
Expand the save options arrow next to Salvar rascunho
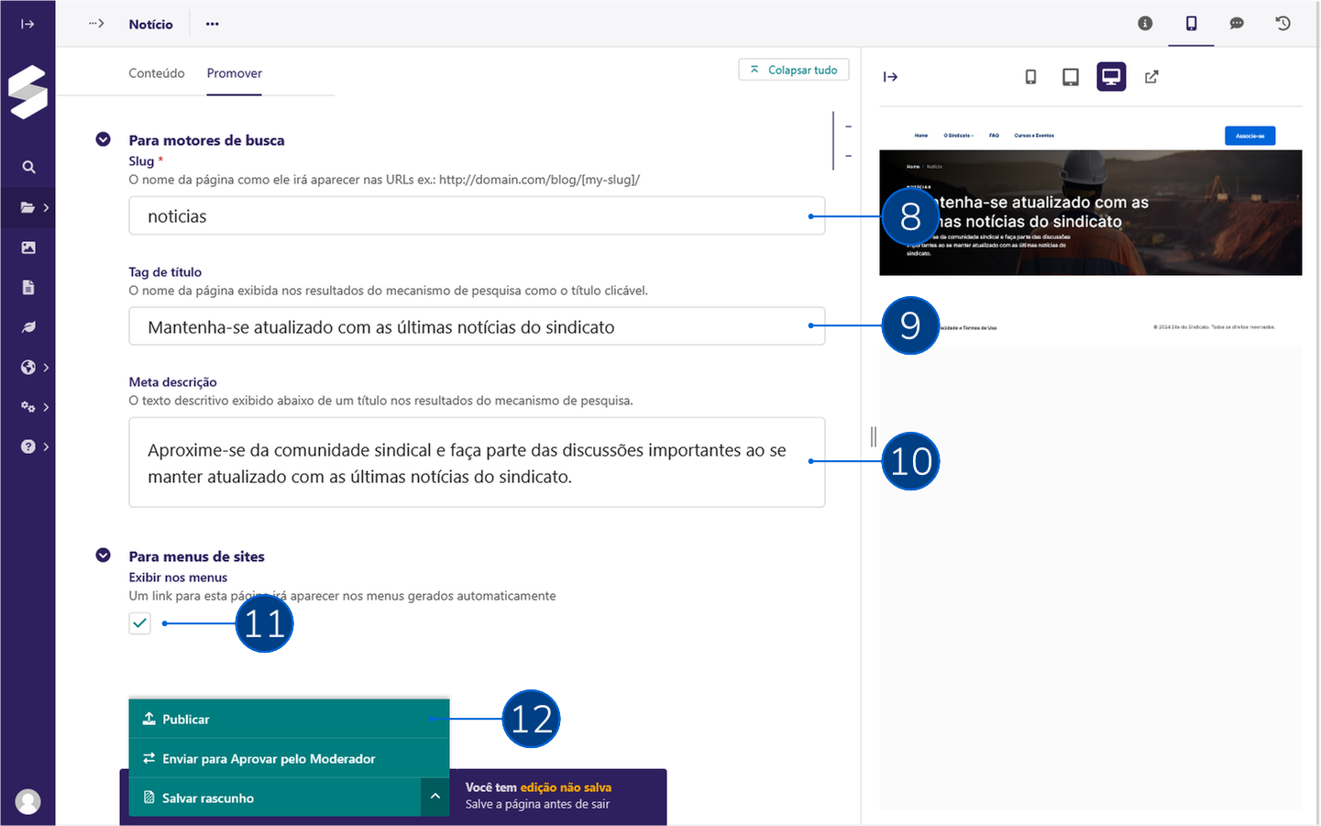(x=435, y=797)
